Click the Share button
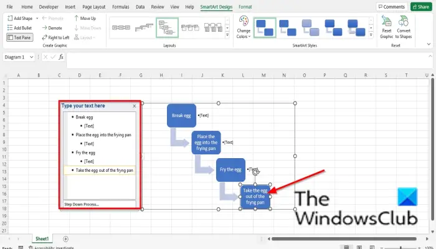This screenshot has width=436, height=249. click(421, 7)
